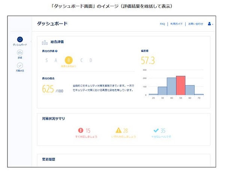The height and width of the screenshot is (172, 225).
Task: Select grade A in the rating scale
Action: coord(56,60)
